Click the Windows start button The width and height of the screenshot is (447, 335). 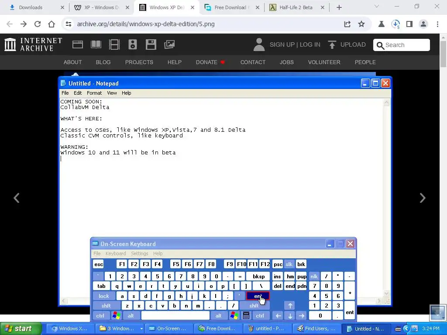pyautogui.click(x=21, y=328)
